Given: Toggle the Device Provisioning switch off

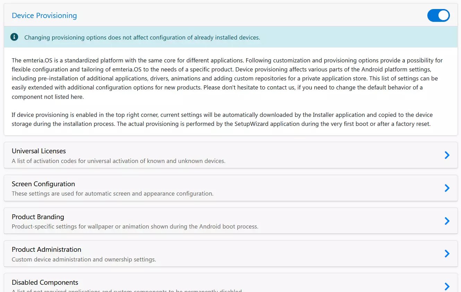Looking at the screenshot, I should (438, 16).
